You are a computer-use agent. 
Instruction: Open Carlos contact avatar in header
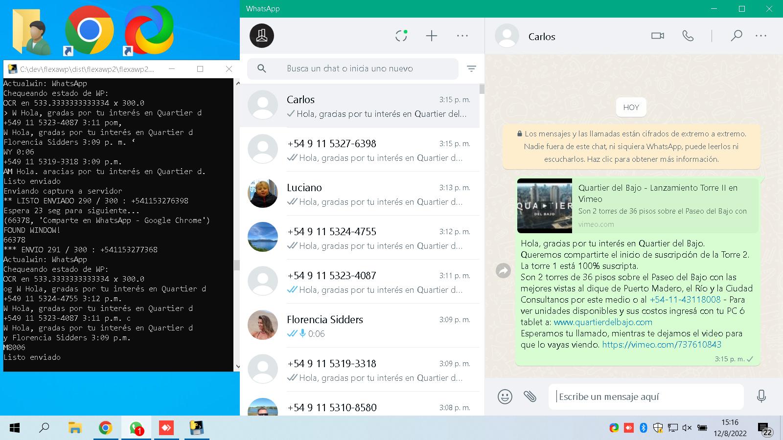(507, 36)
